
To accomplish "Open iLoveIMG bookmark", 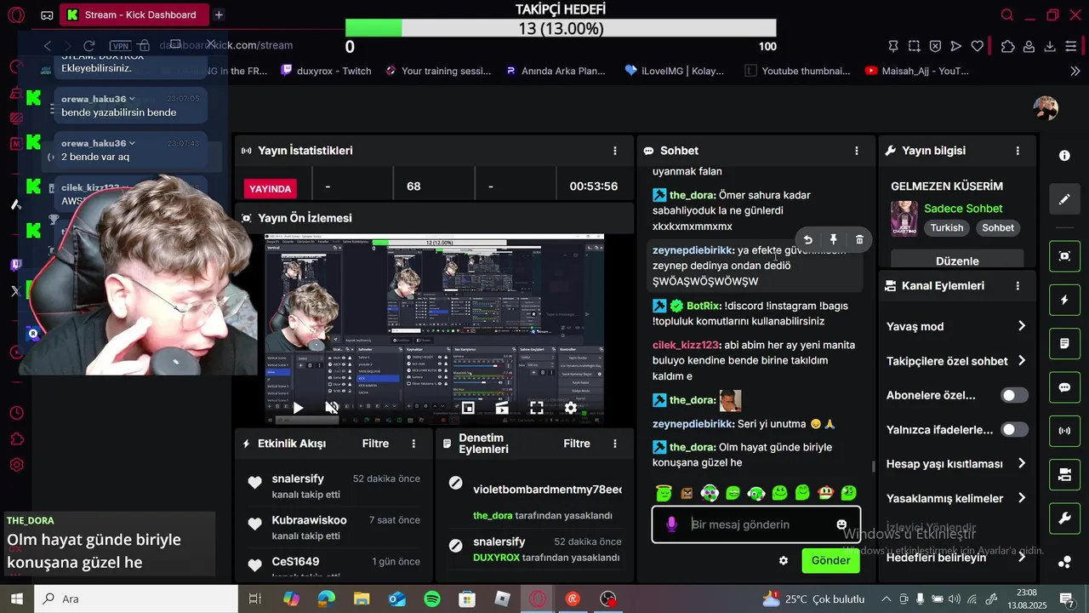I will (x=675, y=71).
